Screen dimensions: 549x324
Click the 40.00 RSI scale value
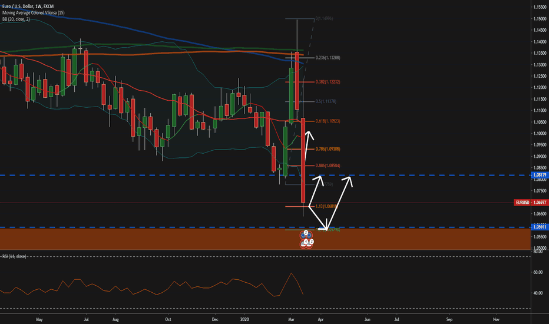point(538,293)
